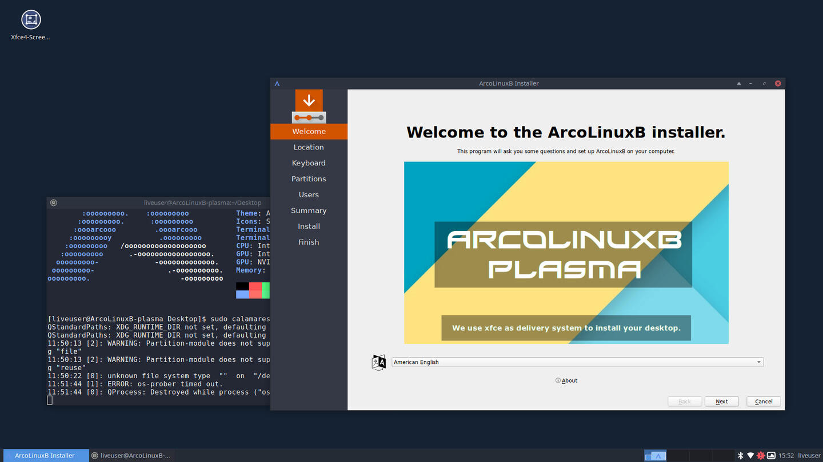This screenshot has height=462, width=823.
Task: Switch to the fourth workspace in pager
Action: [x=722, y=456]
